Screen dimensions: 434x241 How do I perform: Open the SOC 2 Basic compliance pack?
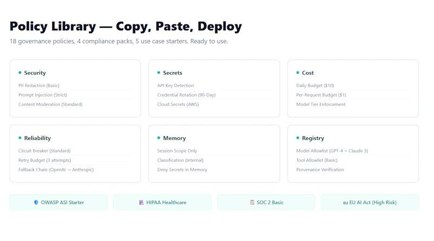click(266, 202)
